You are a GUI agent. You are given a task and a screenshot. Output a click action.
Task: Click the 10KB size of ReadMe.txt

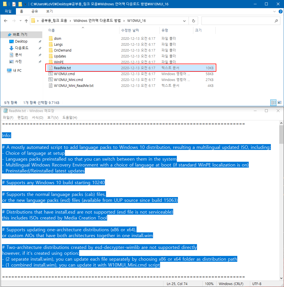point(210,68)
